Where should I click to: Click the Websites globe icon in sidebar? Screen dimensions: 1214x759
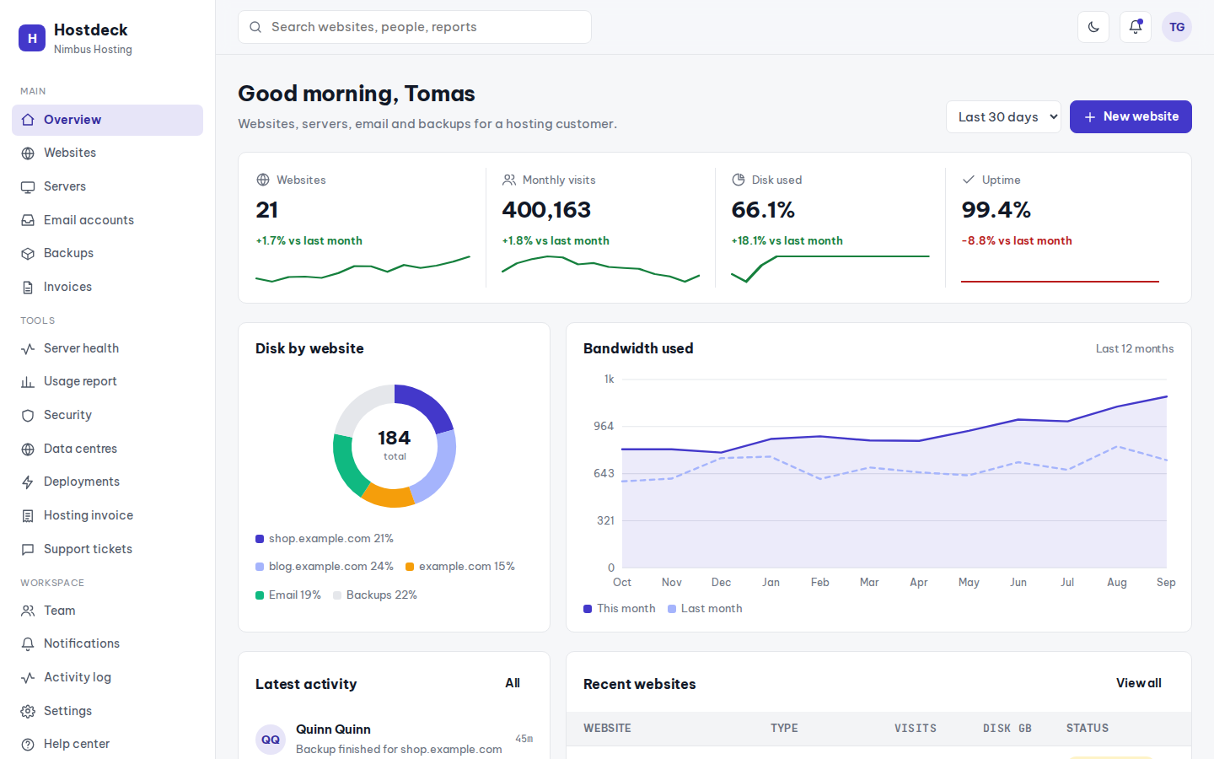28,153
